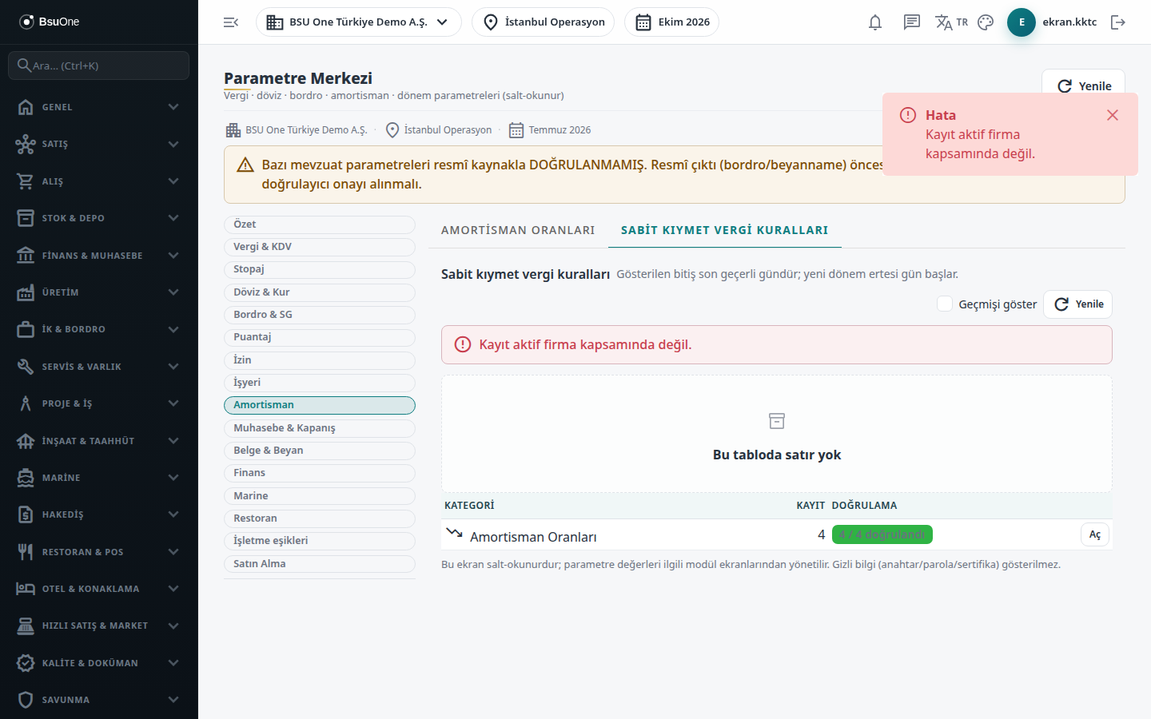Screen dimensions: 1151x719
Task: Click the BsuOne logo
Action: [50, 22]
